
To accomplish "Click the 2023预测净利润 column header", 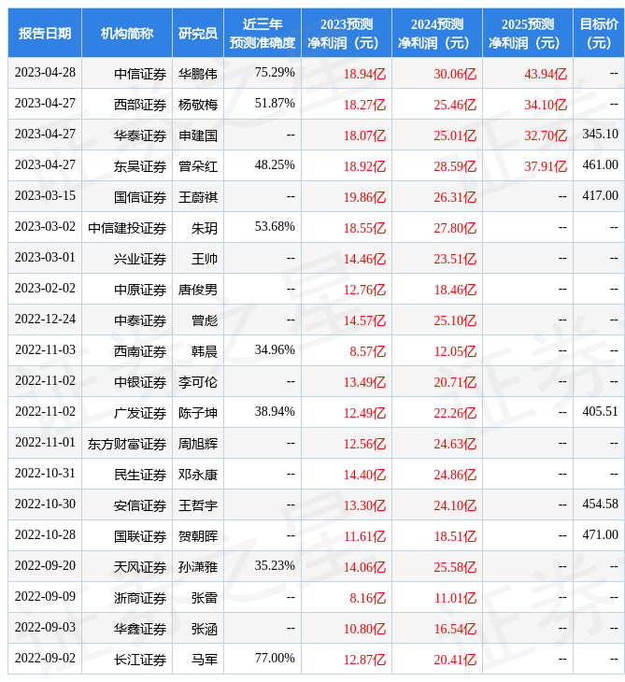I will (346, 33).
